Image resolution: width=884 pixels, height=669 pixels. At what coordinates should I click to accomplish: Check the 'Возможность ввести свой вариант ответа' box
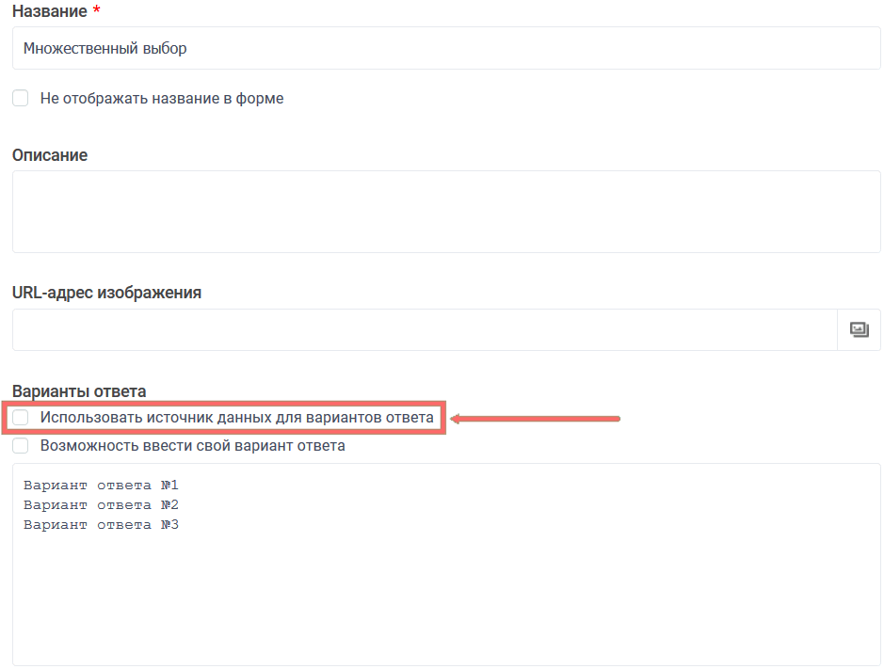pos(21,445)
